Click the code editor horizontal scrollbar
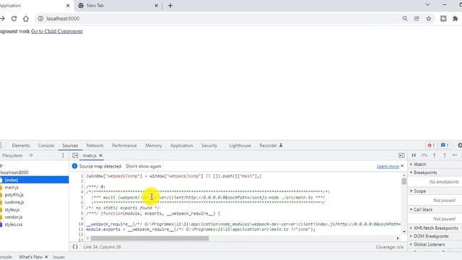This screenshot has width=462, height=260. click(149, 238)
